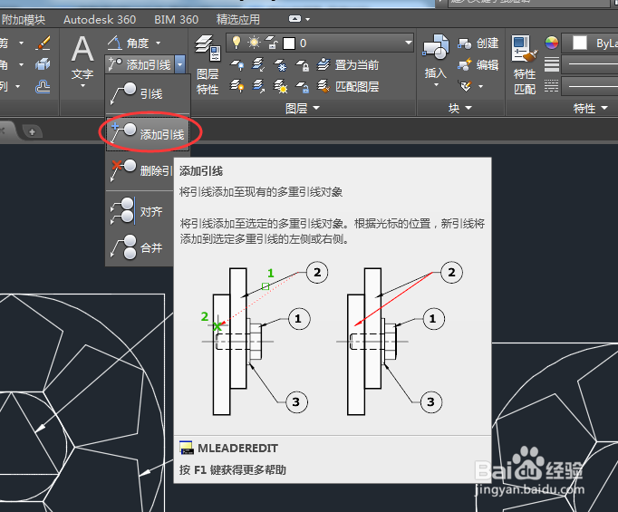Click 特性匹配 Match Properties tool
The width and height of the screenshot is (618, 512).
tap(525, 64)
